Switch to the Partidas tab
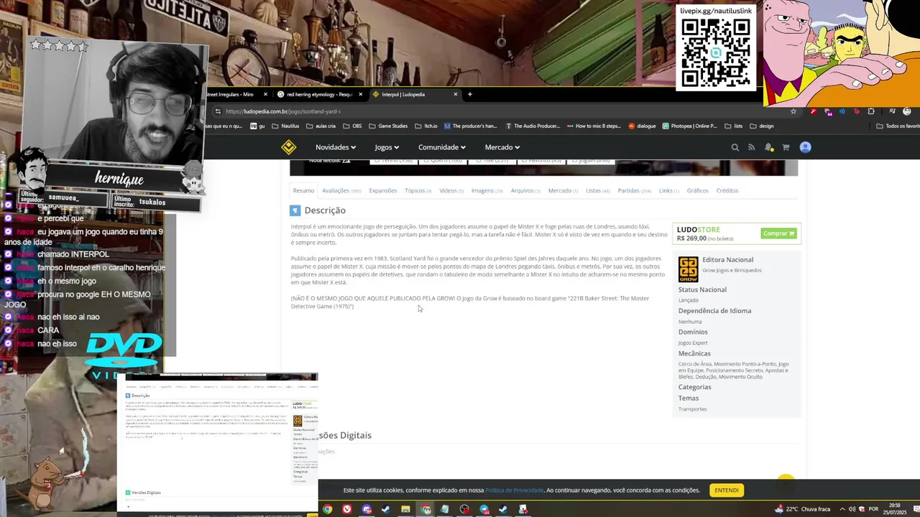 pos(635,190)
